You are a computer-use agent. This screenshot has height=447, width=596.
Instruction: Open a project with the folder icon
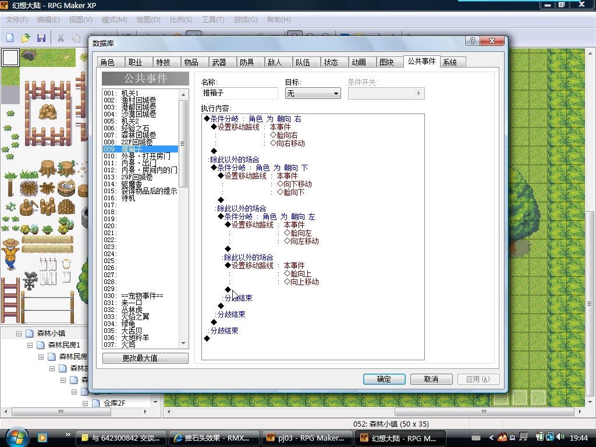(26, 38)
